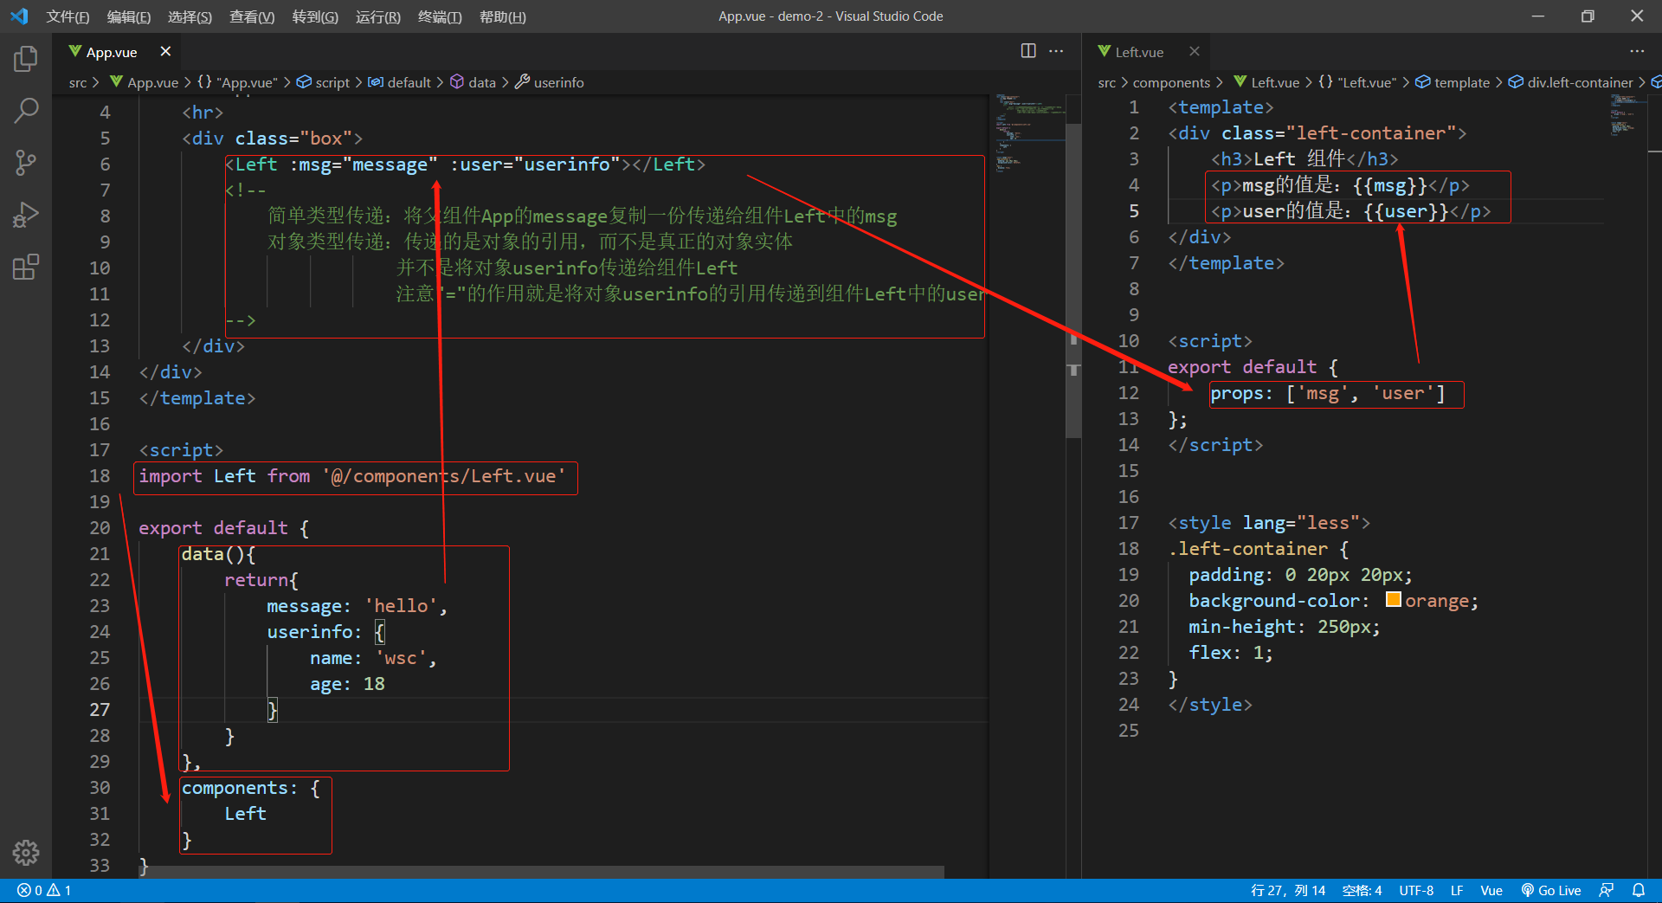Close the Left.vue tab
1662x903 pixels.
point(1195,52)
